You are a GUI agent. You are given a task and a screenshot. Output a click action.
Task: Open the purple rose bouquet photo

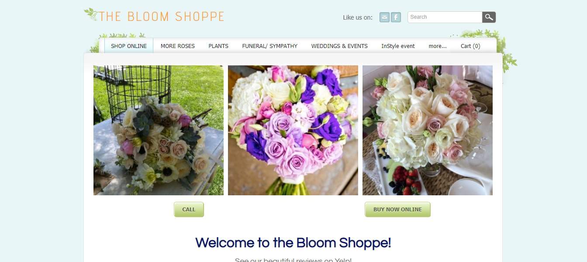[293, 130]
